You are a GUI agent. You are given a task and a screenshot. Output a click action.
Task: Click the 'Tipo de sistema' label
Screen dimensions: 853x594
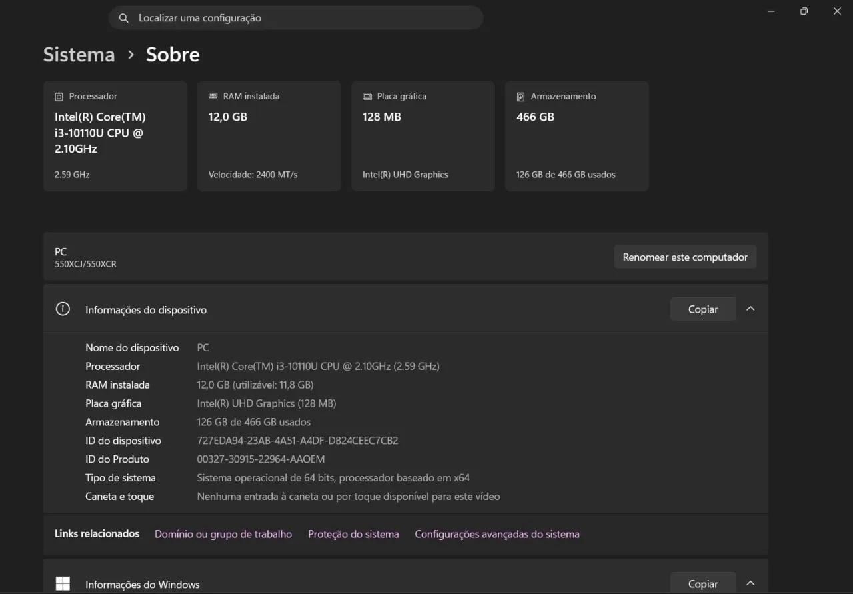coord(121,478)
